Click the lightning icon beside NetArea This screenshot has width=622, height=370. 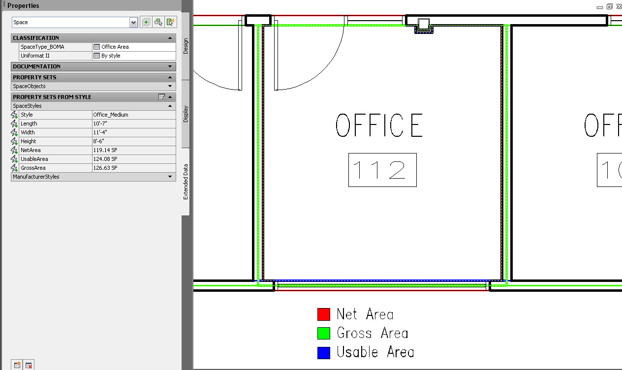[x=14, y=150]
